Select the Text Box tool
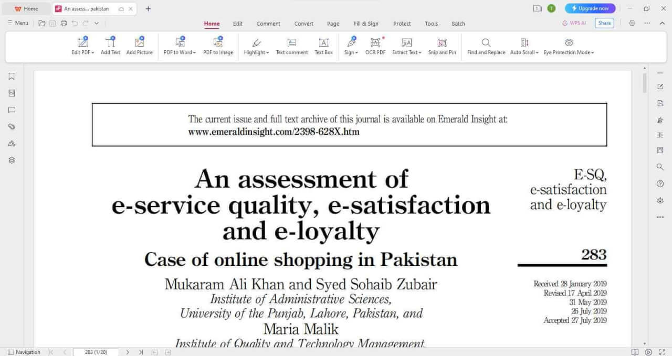Screen dimensions: 672x356 tap(324, 46)
